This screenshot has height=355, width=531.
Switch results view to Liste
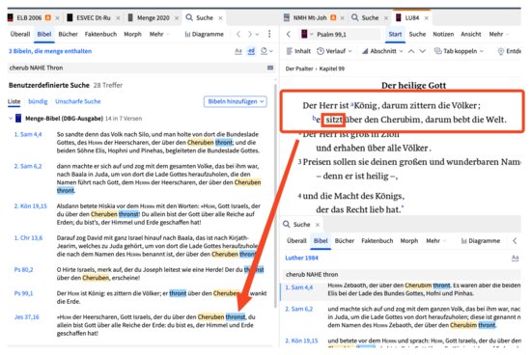tap(14, 101)
